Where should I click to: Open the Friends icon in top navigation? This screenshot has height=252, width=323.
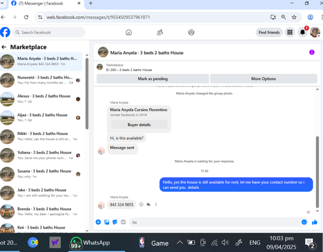click(x=160, y=32)
